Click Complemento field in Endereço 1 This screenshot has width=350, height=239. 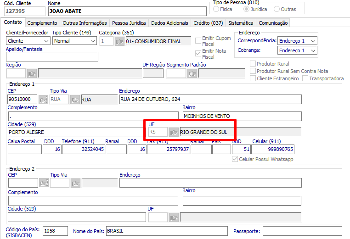93,116
